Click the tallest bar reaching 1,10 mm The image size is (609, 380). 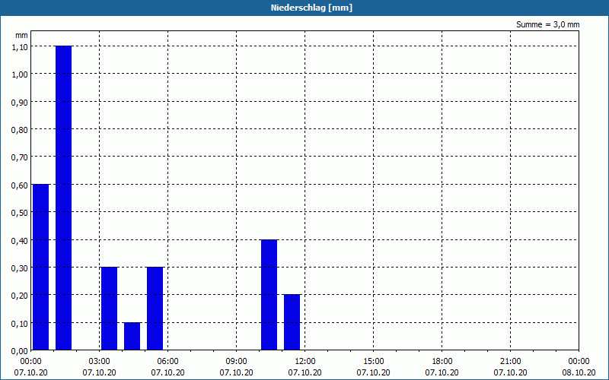click(x=63, y=198)
